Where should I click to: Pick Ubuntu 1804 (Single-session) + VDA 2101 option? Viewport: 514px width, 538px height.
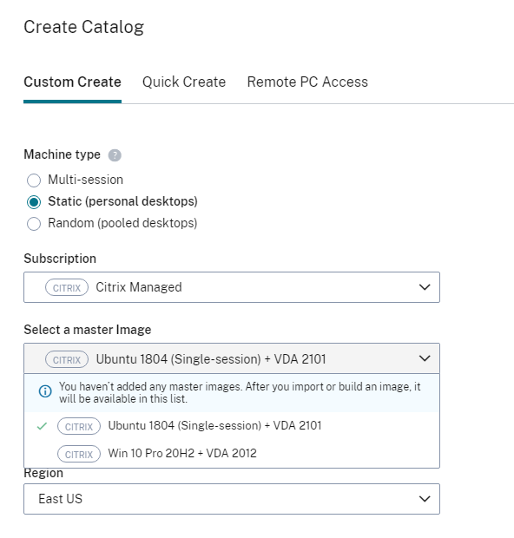pos(232,426)
